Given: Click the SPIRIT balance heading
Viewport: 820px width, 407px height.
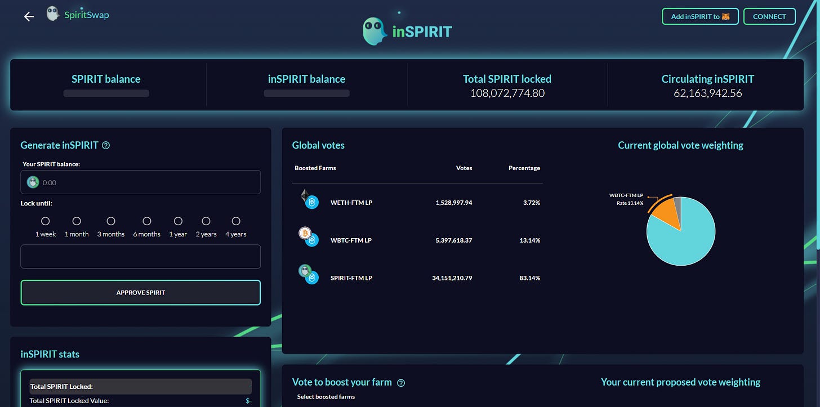Looking at the screenshot, I should click(106, 79).
